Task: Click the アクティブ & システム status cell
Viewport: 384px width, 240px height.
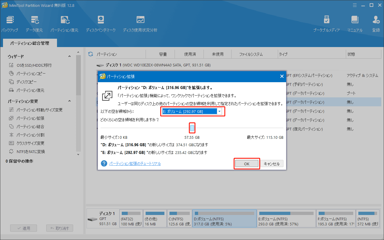Action: (362, 76)
